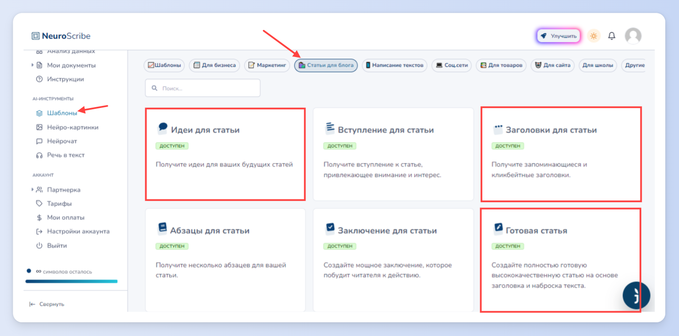Screen dimensions: 679x336
Task: Select the Маркетинг category tab
Action: tap(267, 65)
